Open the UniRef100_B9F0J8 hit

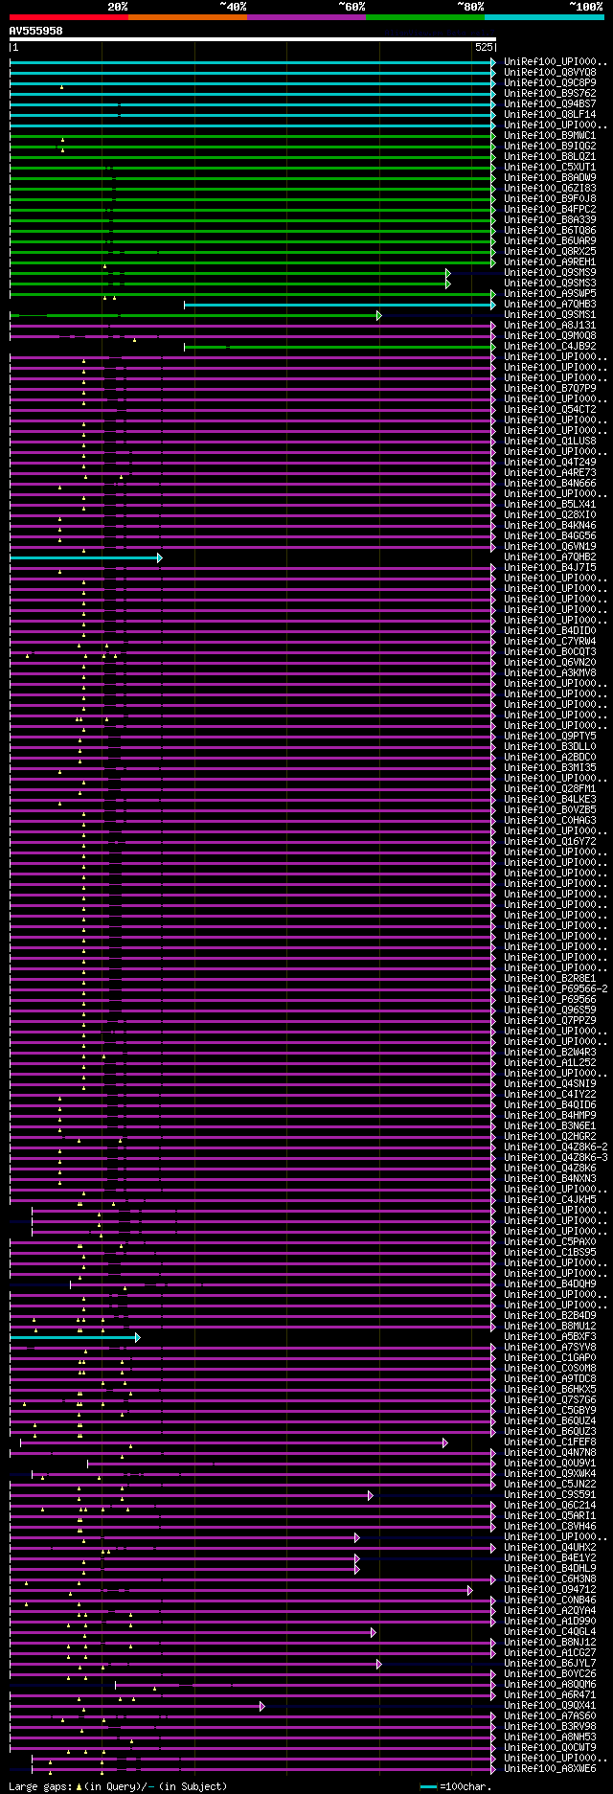[550, 198]
